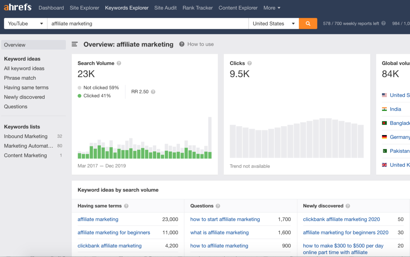Viewport: 410px width, 257px height.
Task: Click the Bangladesh flag icon
Action: (x=384, y=123)
